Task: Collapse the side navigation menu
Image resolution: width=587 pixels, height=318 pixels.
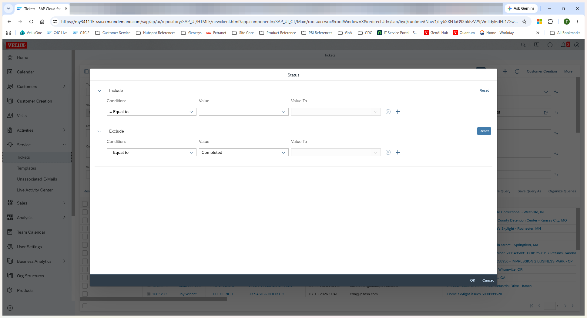Action: click(10, 308)
